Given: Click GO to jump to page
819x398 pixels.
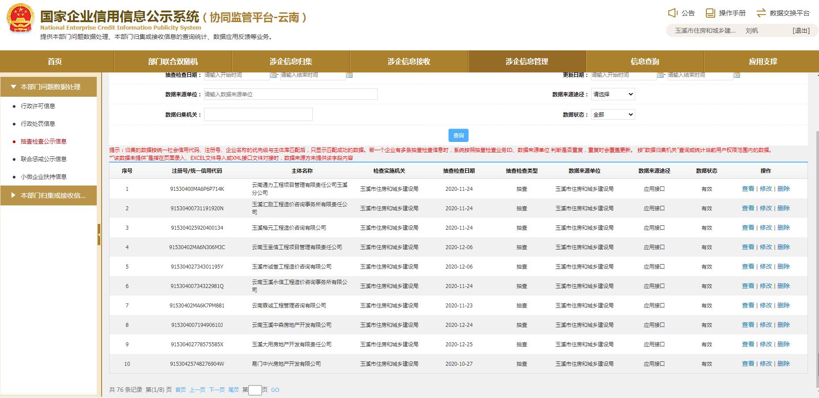Looking at the screenshot, I should pyautogui.click(x=275, y=390).
